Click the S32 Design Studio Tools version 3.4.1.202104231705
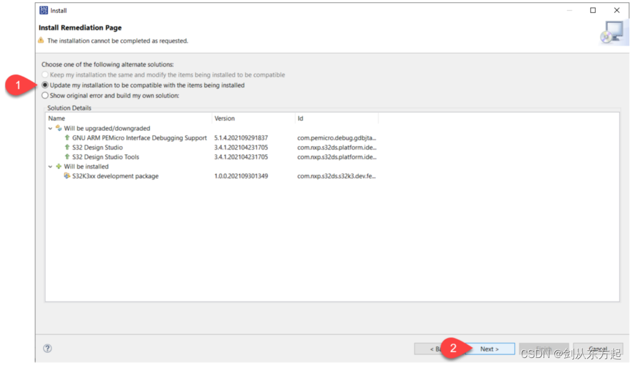This screenshot has width=630, height=365. tap(241, 157)
